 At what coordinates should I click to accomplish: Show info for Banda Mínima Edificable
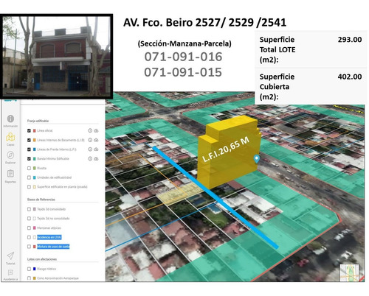[90, 159]
